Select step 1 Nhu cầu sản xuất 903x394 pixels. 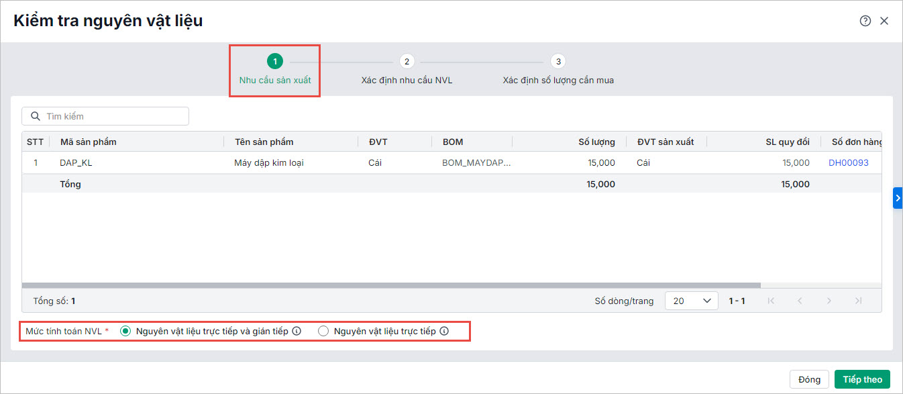[x=274, y=62]
